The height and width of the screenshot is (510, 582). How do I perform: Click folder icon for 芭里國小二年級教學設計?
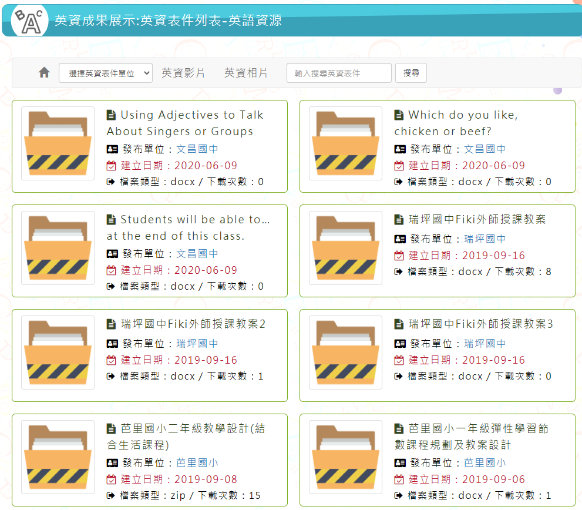pos(58,457)
